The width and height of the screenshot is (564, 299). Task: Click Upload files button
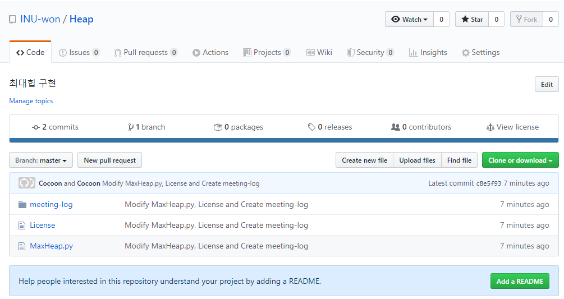pyautogui.click(x=417, y=160)
